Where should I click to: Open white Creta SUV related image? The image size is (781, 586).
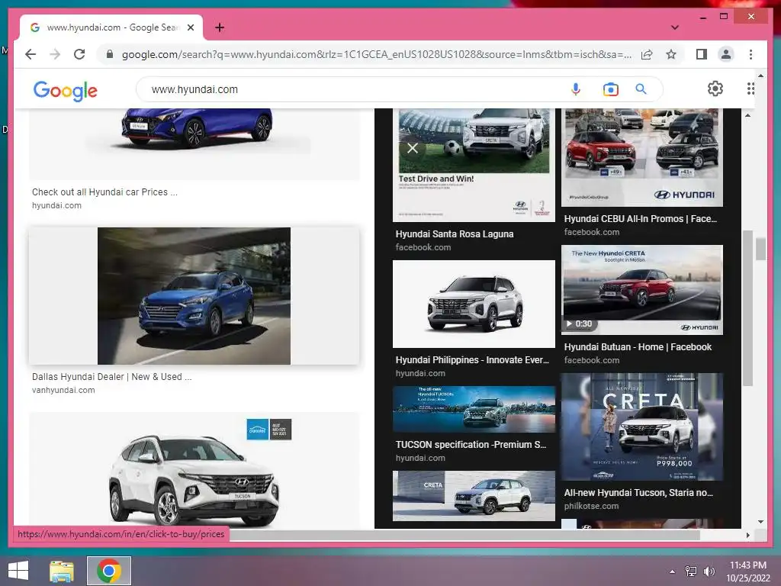[474, 304]
